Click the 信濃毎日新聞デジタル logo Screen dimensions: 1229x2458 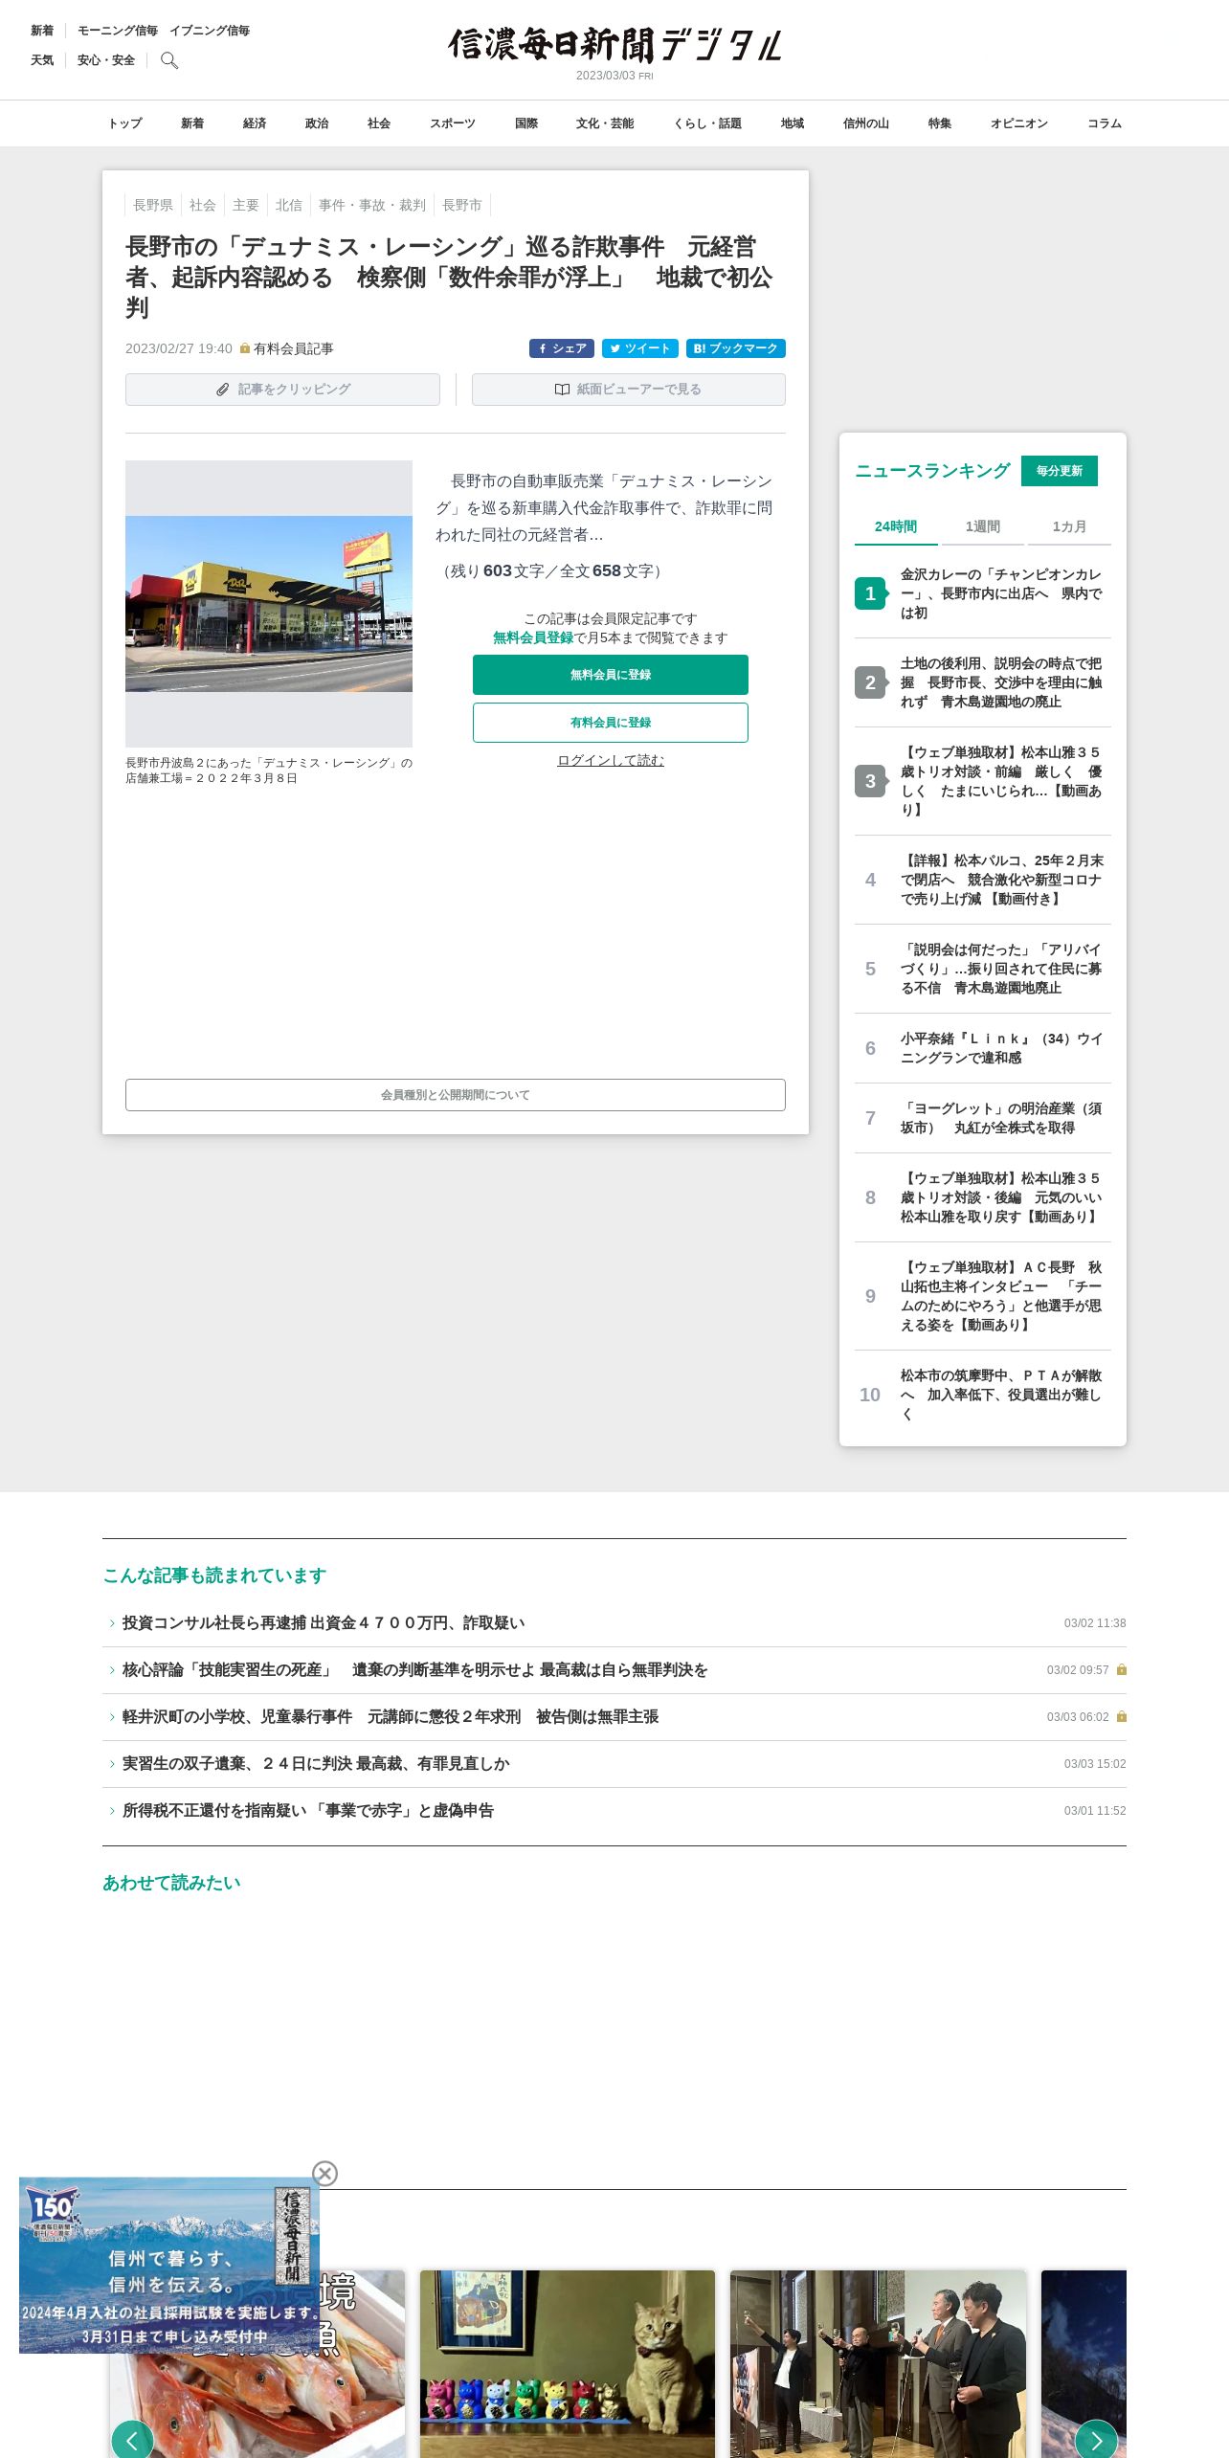pos(614,45)
